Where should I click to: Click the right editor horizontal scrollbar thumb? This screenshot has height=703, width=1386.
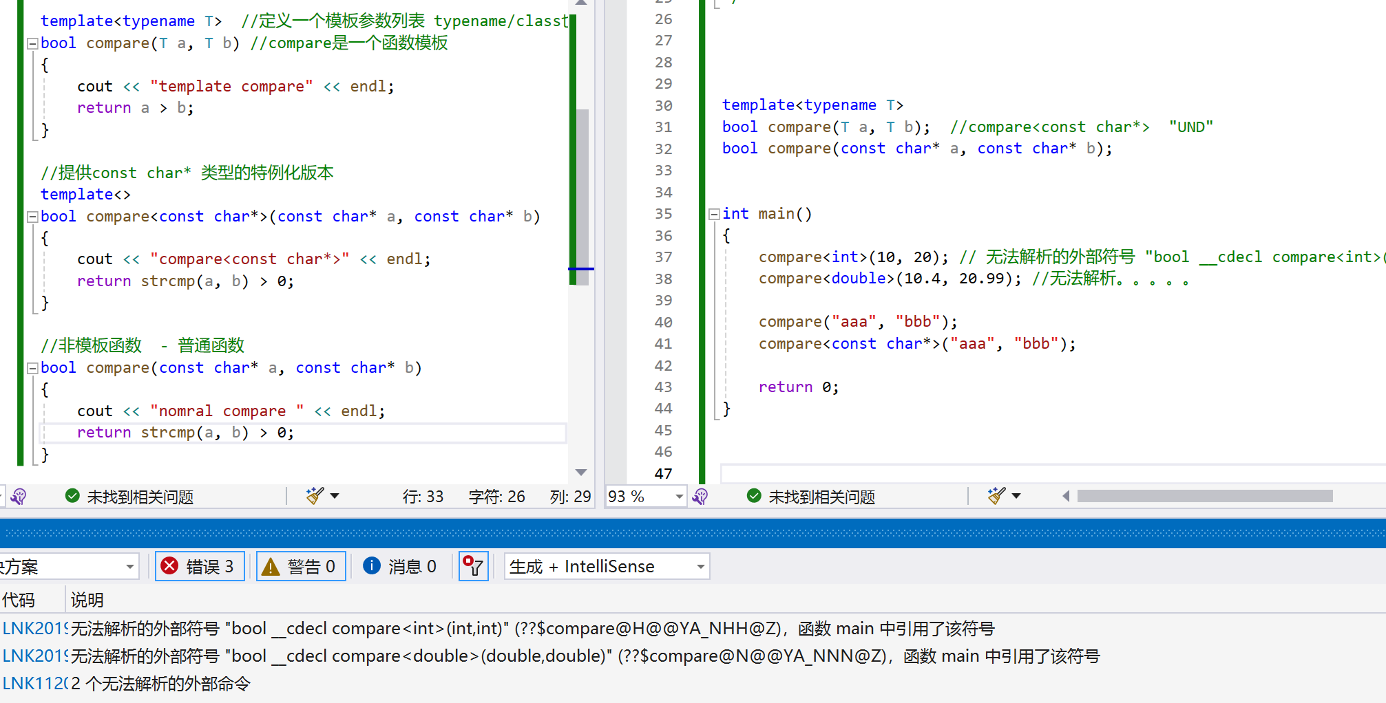[x=1205, y=496]
